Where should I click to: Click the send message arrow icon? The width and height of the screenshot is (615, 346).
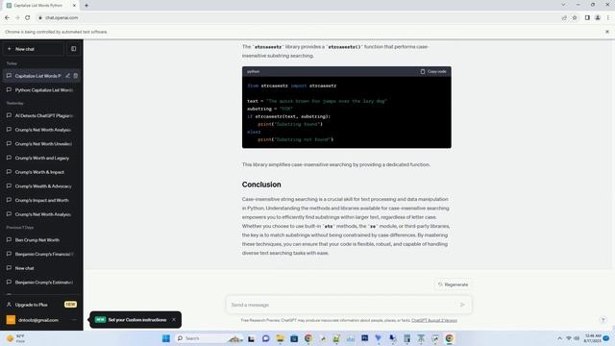tap(462, 305)
